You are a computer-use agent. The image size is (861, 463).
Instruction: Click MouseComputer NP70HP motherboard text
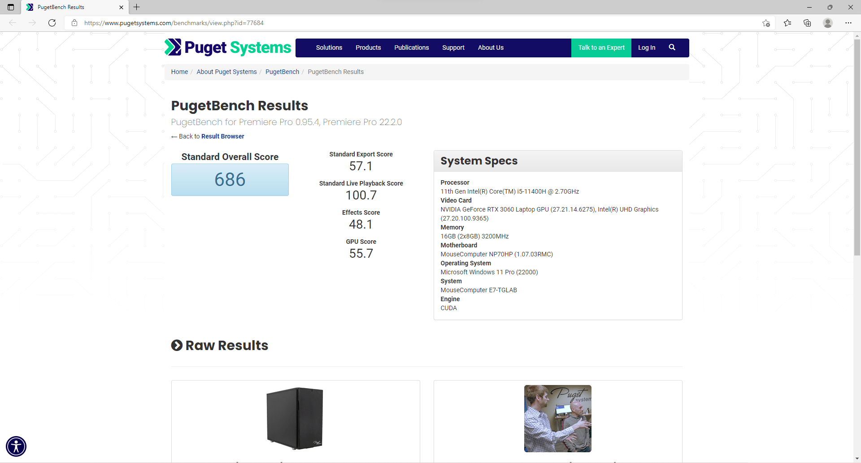[496, 254]
